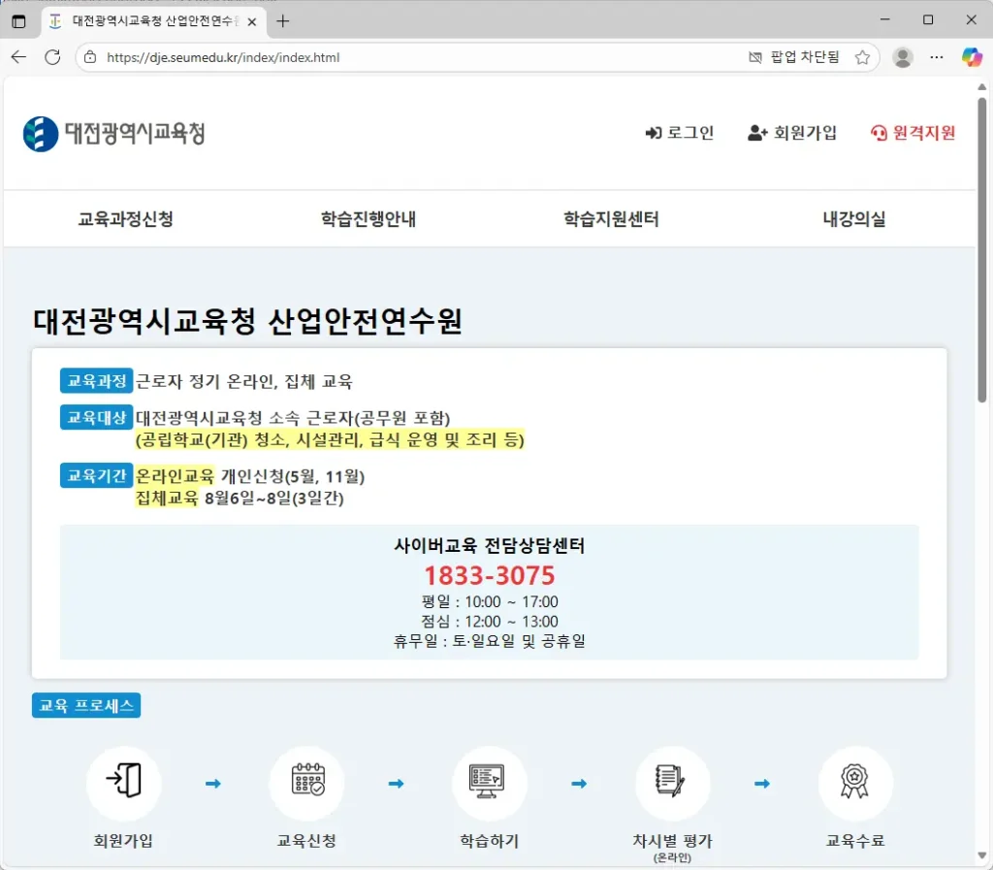Open the 내강의실 menu
The height and width of the screenshot is (870, 993).
[853, 219]
